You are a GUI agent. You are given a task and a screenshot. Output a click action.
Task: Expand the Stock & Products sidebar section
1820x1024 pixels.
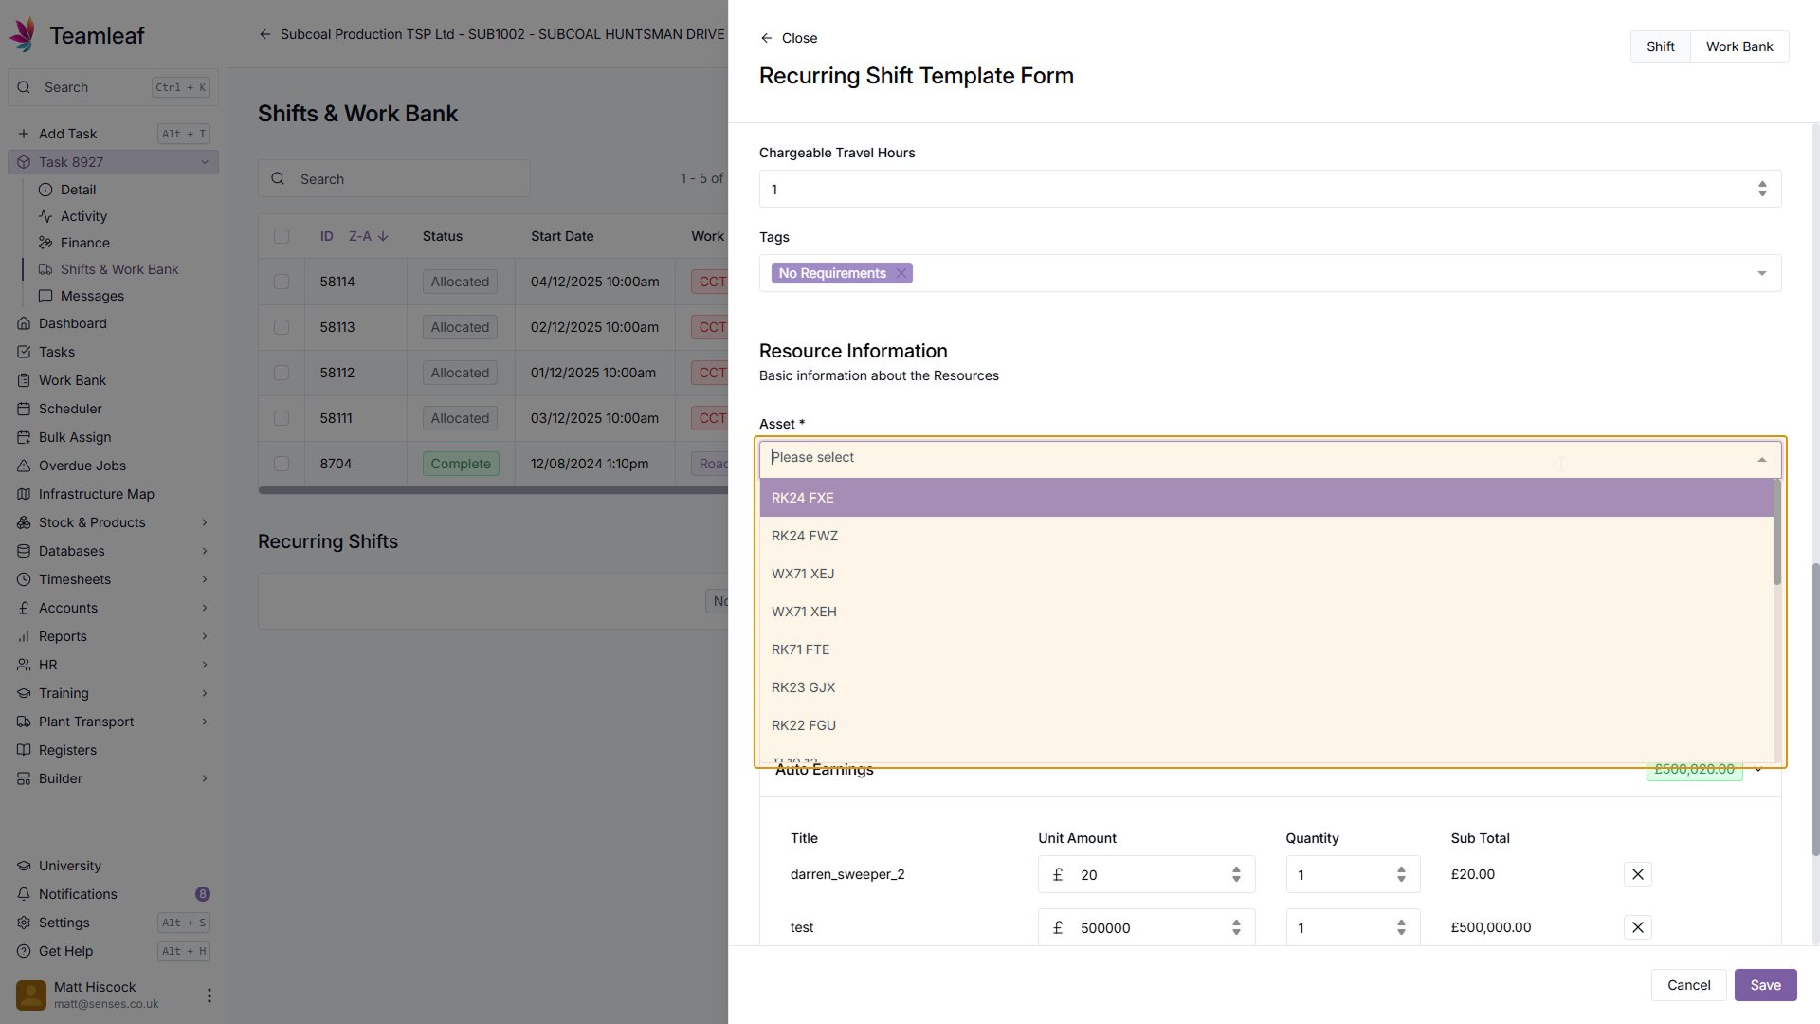(204, 522)
